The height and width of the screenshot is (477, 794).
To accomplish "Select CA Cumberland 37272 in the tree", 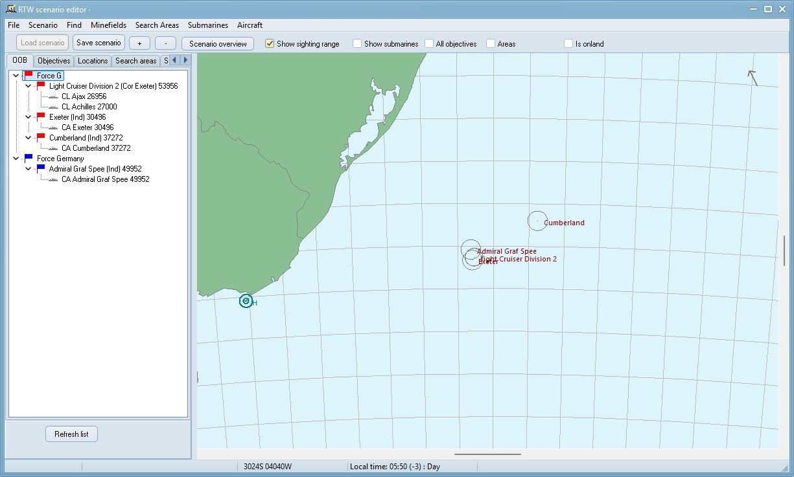I will tap(96, 148).
